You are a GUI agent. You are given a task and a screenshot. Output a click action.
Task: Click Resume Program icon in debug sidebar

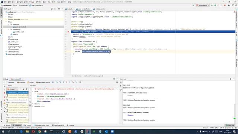[x=4, y=86]
